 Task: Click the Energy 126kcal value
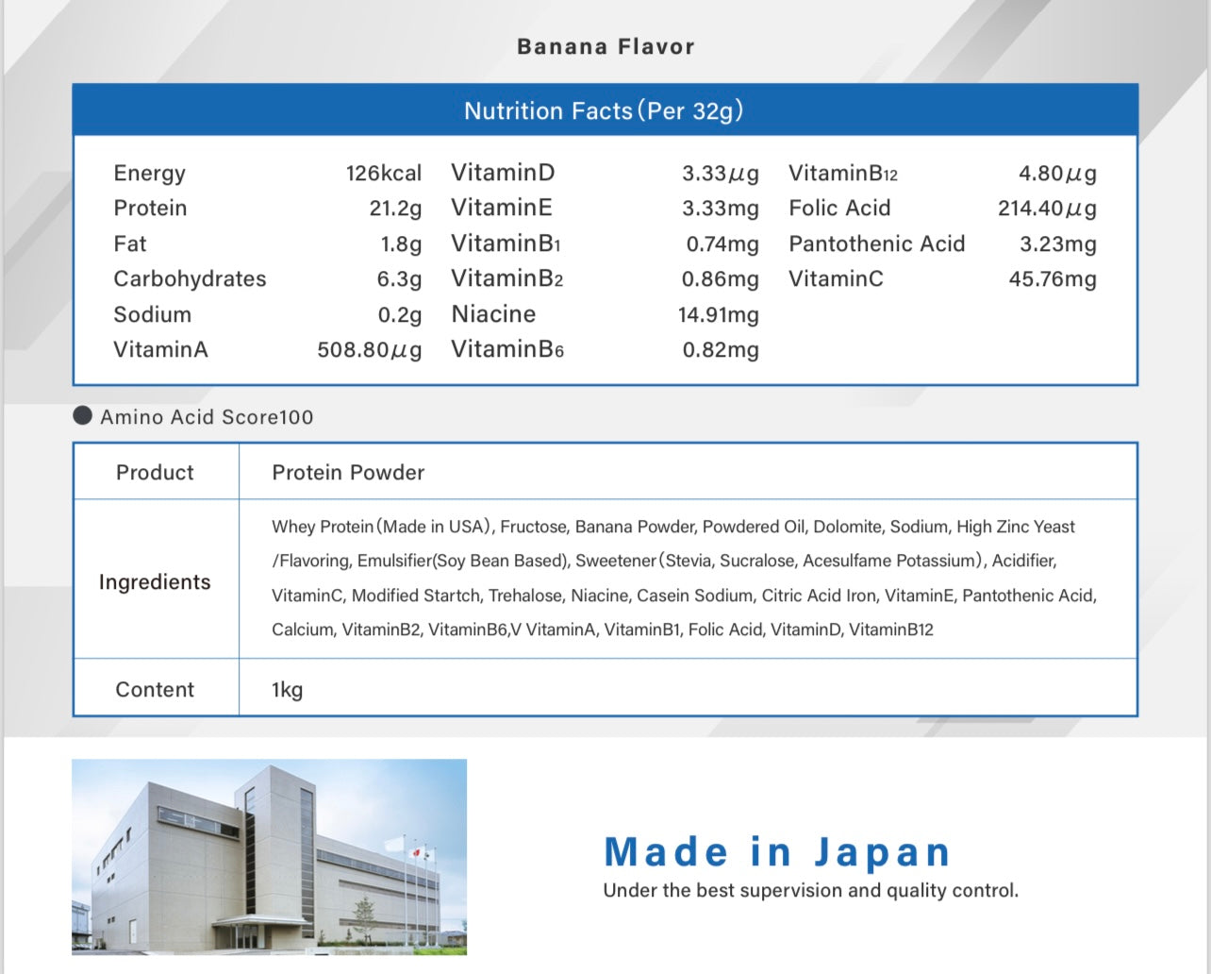click(383, 174)
